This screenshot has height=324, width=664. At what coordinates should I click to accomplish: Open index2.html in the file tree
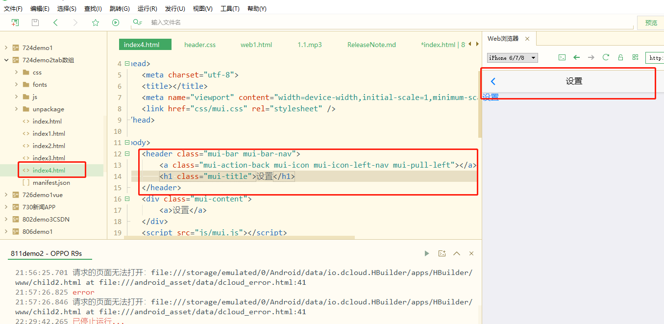click(x=49, y=146)
